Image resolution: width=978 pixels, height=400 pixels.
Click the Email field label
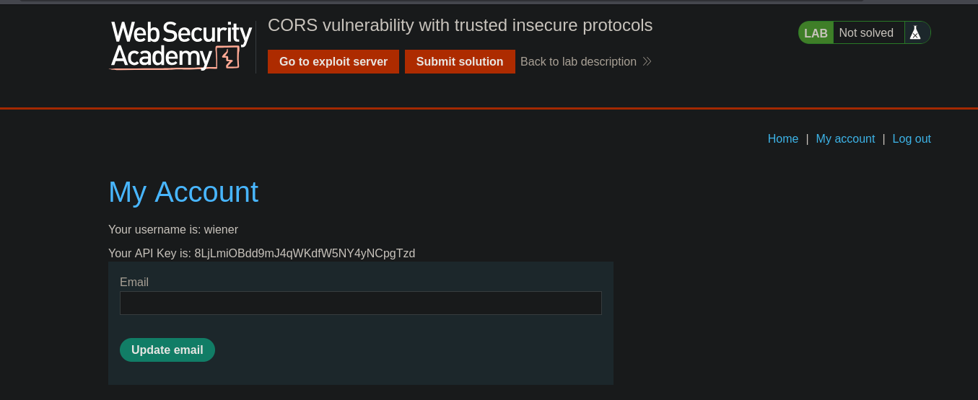(x=134, y=283)
